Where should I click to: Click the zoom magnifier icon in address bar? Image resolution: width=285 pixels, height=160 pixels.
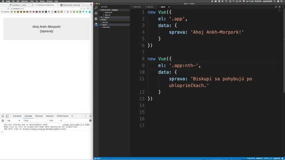tap(81, 9)
